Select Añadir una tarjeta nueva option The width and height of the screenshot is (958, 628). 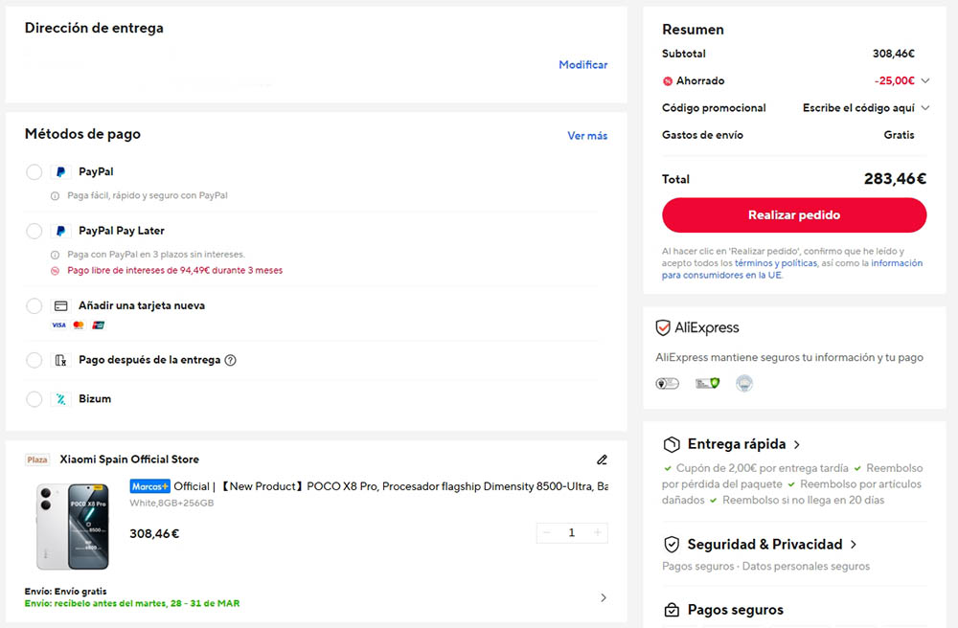tap(34, 306)
